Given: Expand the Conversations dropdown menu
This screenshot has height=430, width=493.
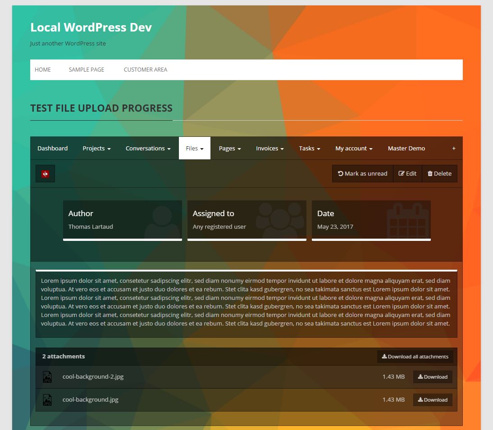Looking at the screenshot, I should point(148,148).
